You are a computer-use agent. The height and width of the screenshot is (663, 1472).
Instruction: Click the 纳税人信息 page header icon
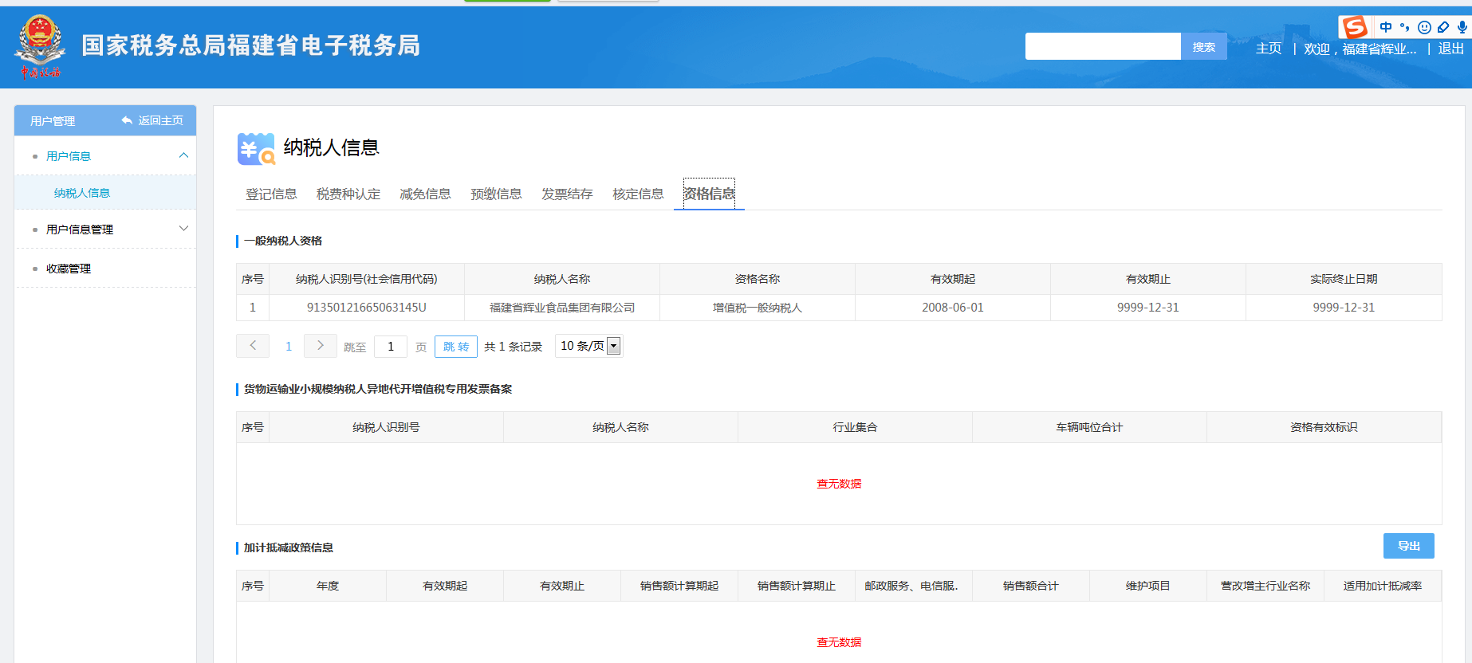(256, 149)
